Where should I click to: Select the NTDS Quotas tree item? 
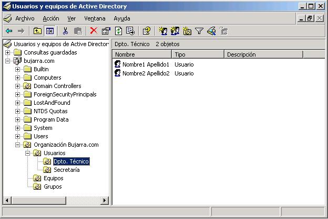(x=50, y=111)
